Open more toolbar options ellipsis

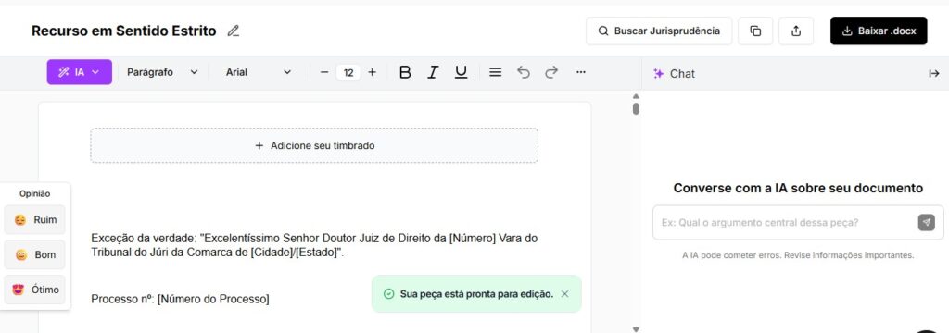581,72
